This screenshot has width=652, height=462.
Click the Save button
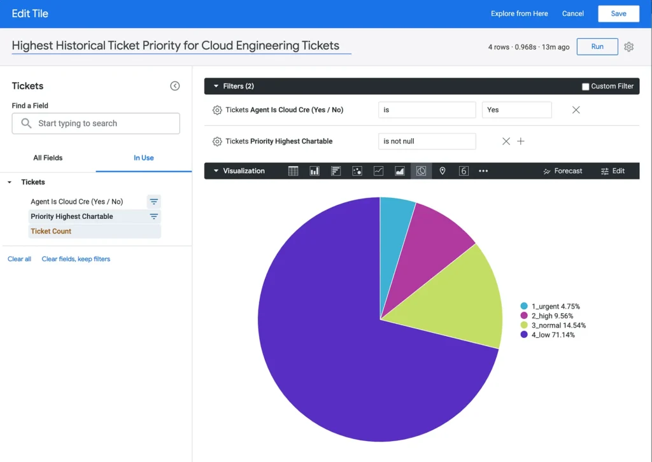618,13
